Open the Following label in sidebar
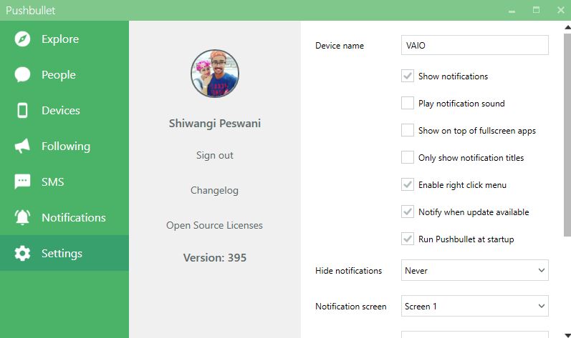571x338 pixels. click(66, 146)
